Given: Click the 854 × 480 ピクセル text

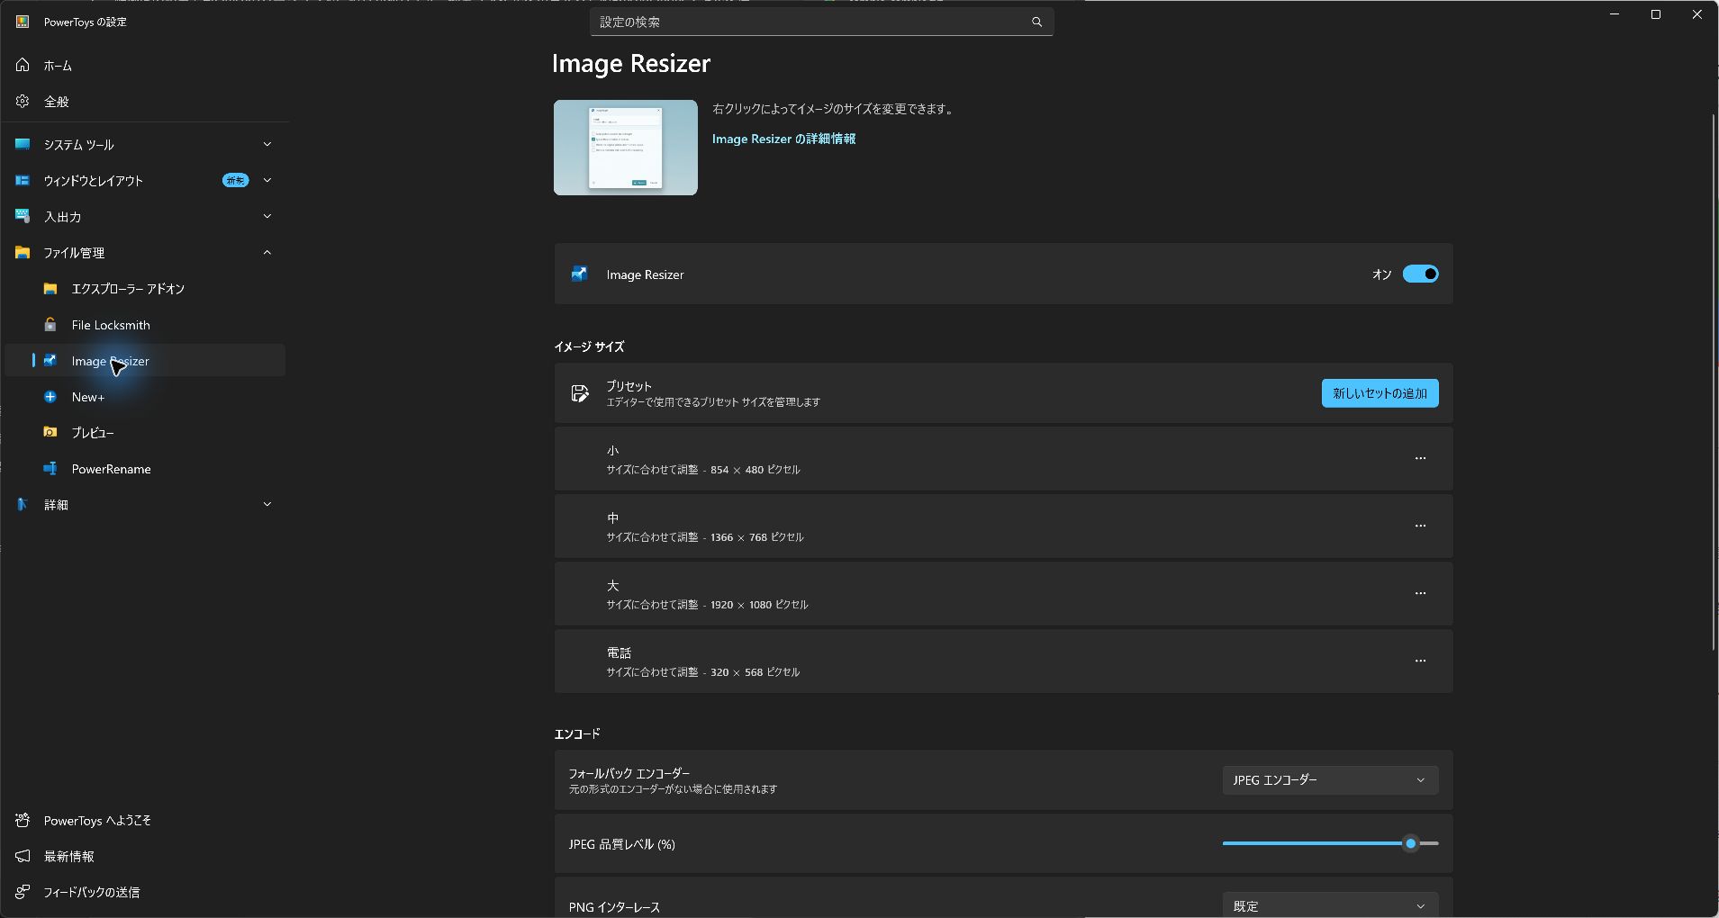Looking at the screenshot, I should coord(755,470).
